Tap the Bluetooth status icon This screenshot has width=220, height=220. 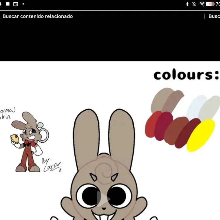pos(187,4)
